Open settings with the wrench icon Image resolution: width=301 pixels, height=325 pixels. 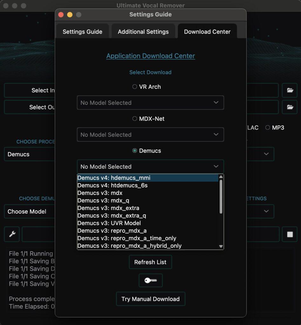point(12,234)
